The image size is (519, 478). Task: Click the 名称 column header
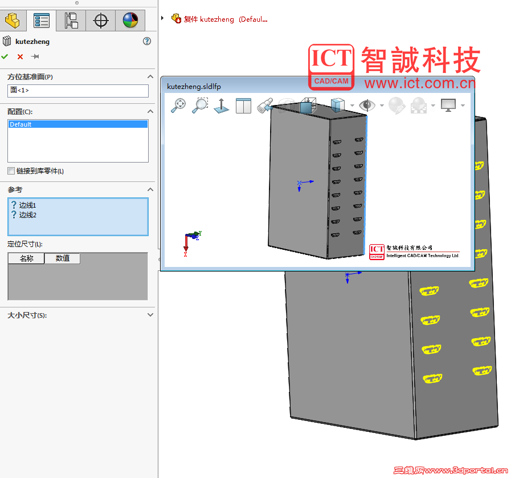coord(26,258)
